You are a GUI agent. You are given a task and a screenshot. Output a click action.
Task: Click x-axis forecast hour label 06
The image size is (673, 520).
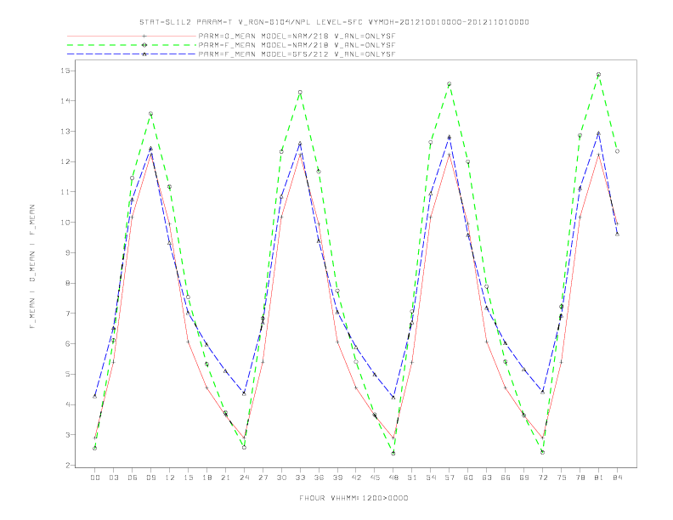click(133, 478)
